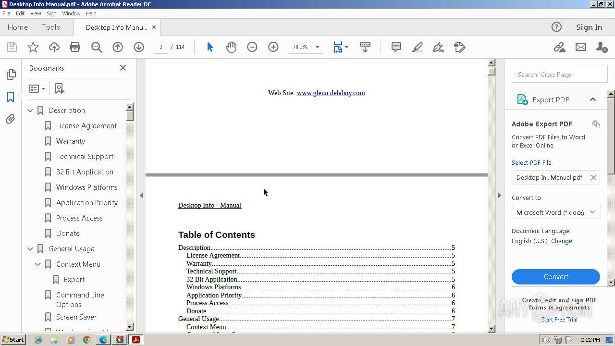The height and width of the screenshot is (346, 615).
Task: Share with others person icon
Action: click(x=602, y=47)
